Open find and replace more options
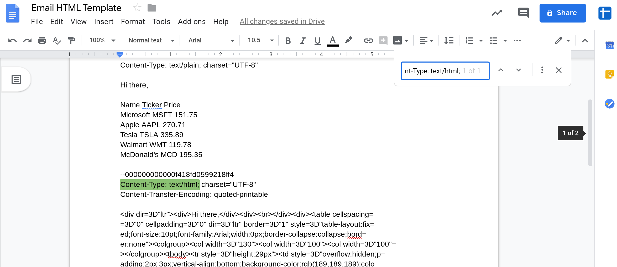 [542, 70]
